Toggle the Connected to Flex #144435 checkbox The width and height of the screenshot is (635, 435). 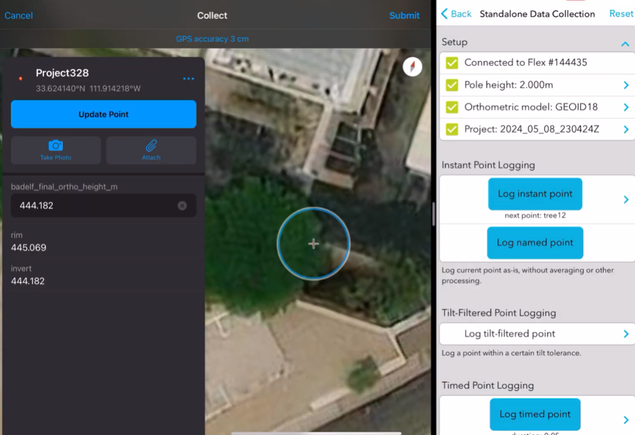[452, 62]
